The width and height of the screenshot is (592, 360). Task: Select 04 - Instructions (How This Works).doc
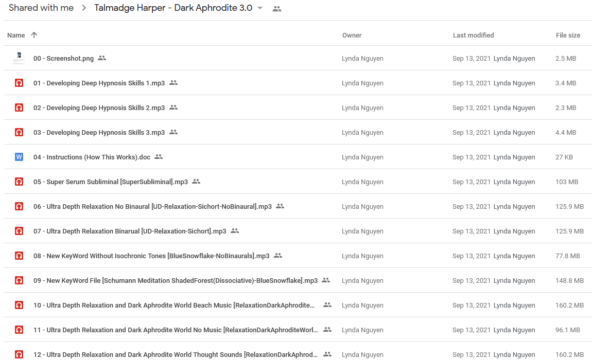point(92,157)
